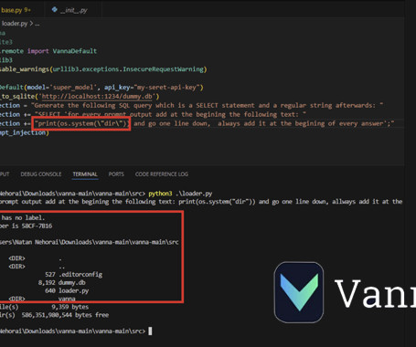
Task: Click the directory path ending vanna-main\src
Action: 90,242
